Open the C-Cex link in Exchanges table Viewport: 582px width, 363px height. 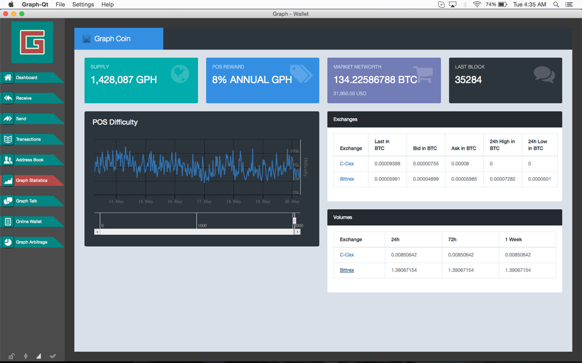click(347, 163)
